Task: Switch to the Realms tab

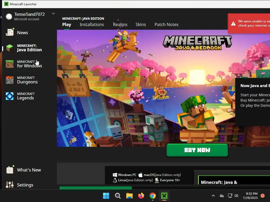Action: [120, 24]
